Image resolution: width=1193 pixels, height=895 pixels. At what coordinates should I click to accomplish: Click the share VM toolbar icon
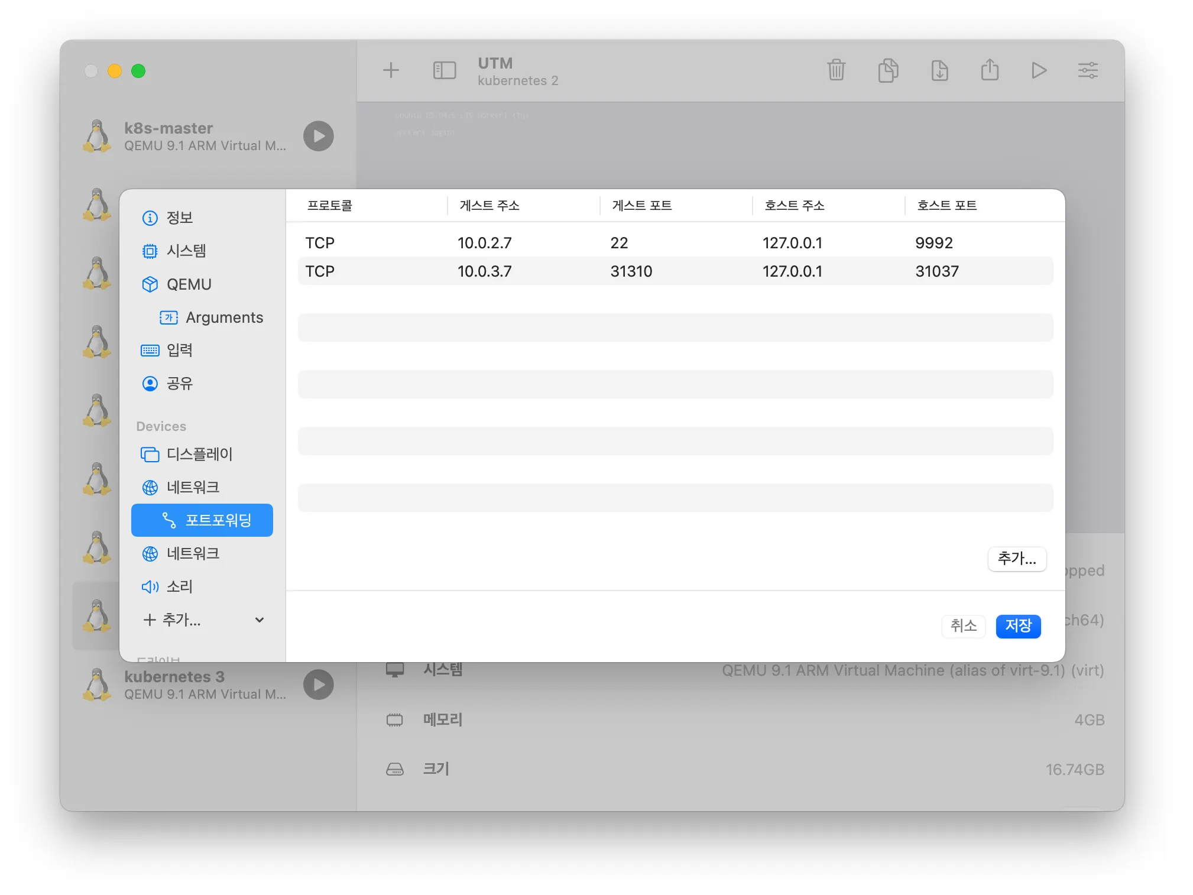tap(990, 70)
